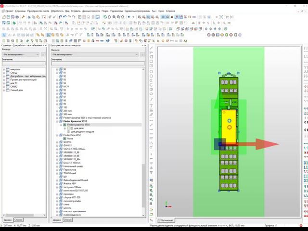The height and width of the screenshot is (231, 308).
Task: Click the bottom tab of 3D view
Action: coord(166,220)
